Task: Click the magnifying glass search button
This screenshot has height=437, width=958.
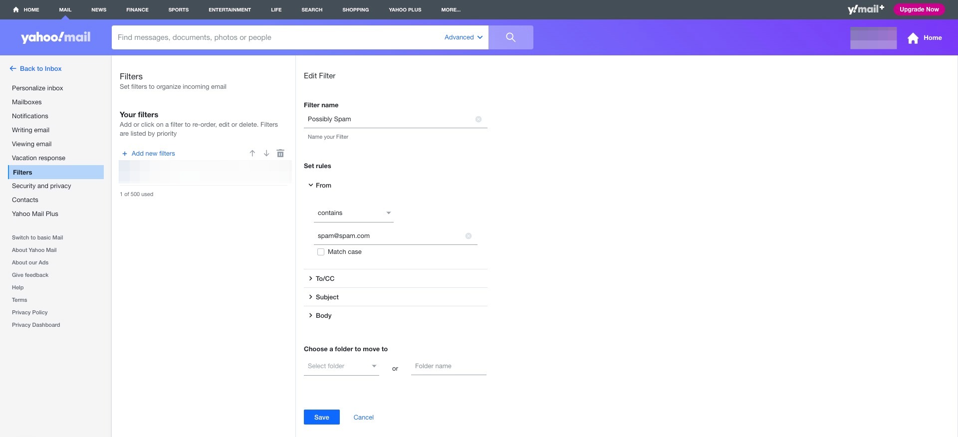Action: click(x=510, y=37)
